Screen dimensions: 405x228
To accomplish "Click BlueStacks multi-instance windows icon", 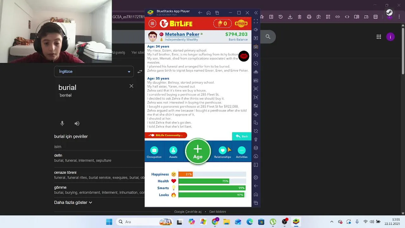I will click(x=217, y=13).
